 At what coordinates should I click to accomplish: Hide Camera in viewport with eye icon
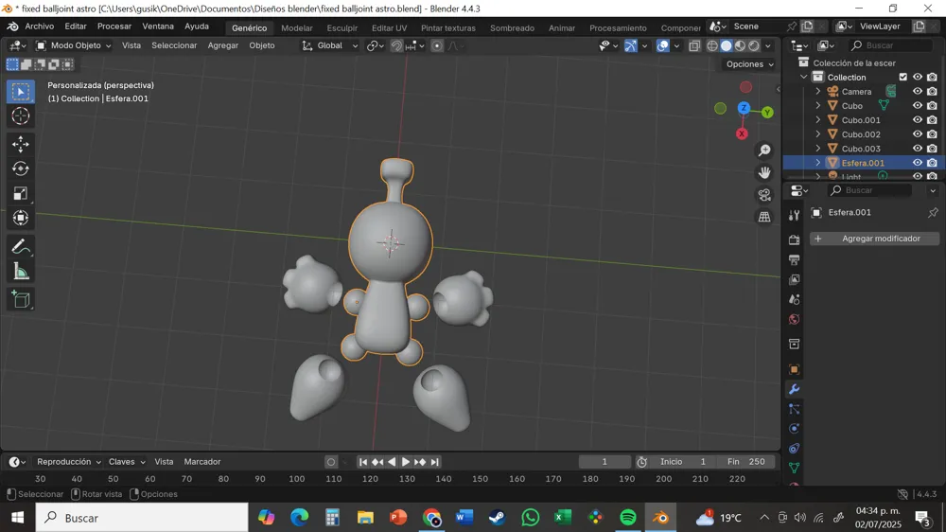[917, 91]
